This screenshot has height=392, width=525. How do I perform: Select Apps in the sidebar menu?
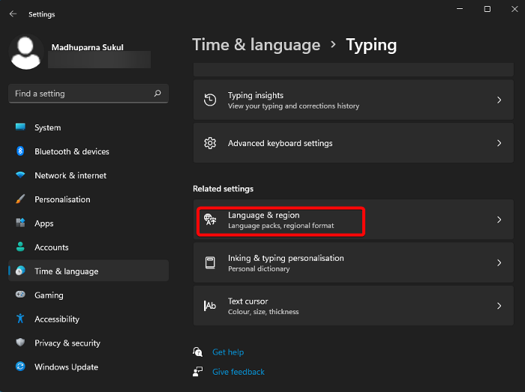click(x=44, y=223)
